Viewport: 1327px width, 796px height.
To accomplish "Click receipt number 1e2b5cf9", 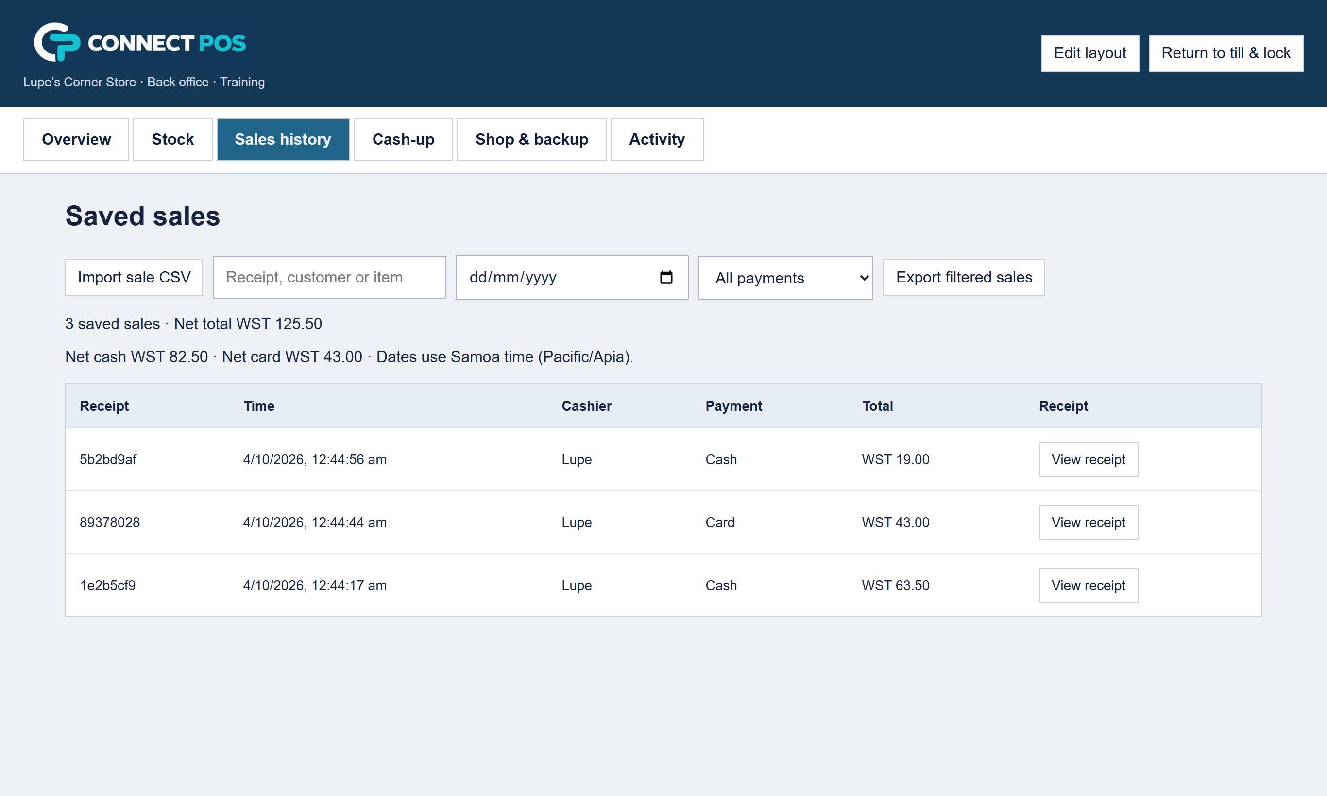I will pyautogui.click(x=107, y=585).
